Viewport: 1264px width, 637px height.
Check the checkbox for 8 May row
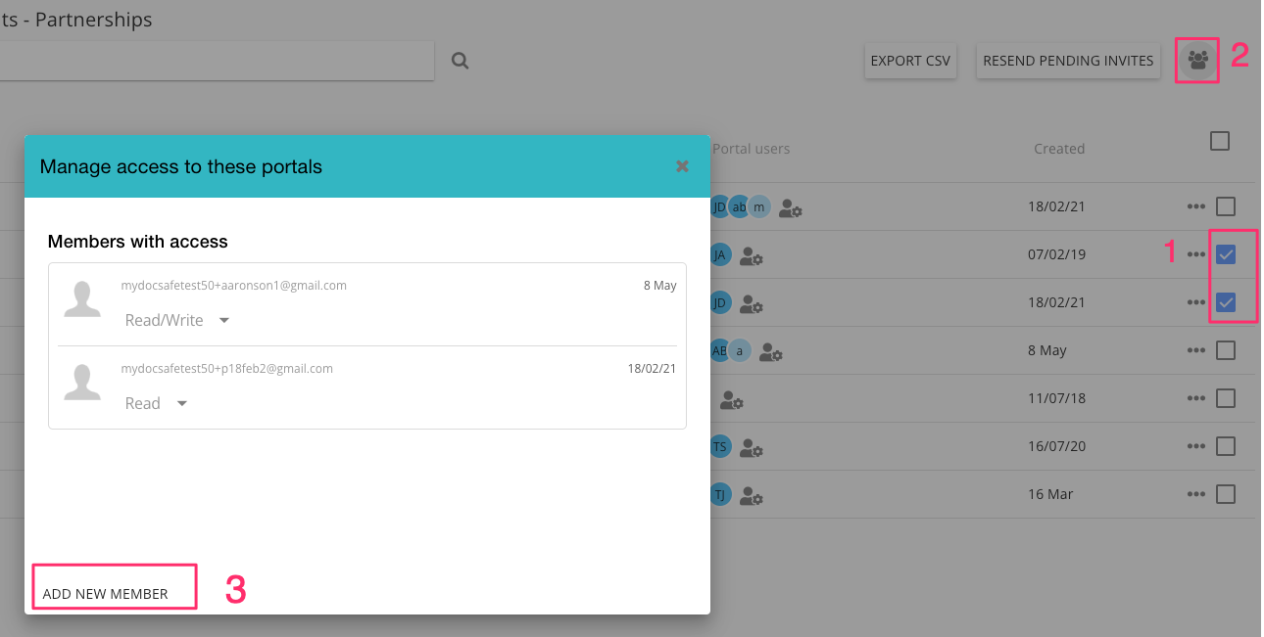1225,350
